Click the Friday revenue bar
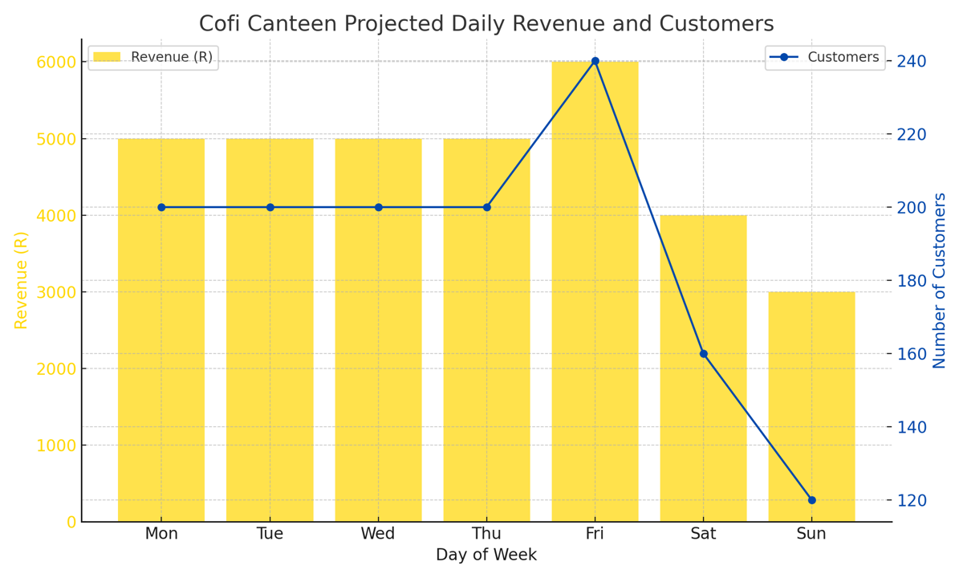963x578 pixels. pyautogui.click(x=595, y=291)
